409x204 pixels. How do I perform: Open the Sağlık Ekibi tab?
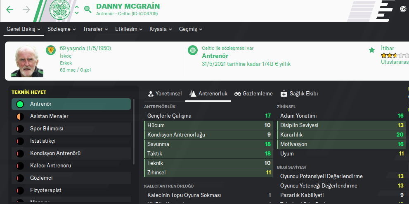coord(299,94)
